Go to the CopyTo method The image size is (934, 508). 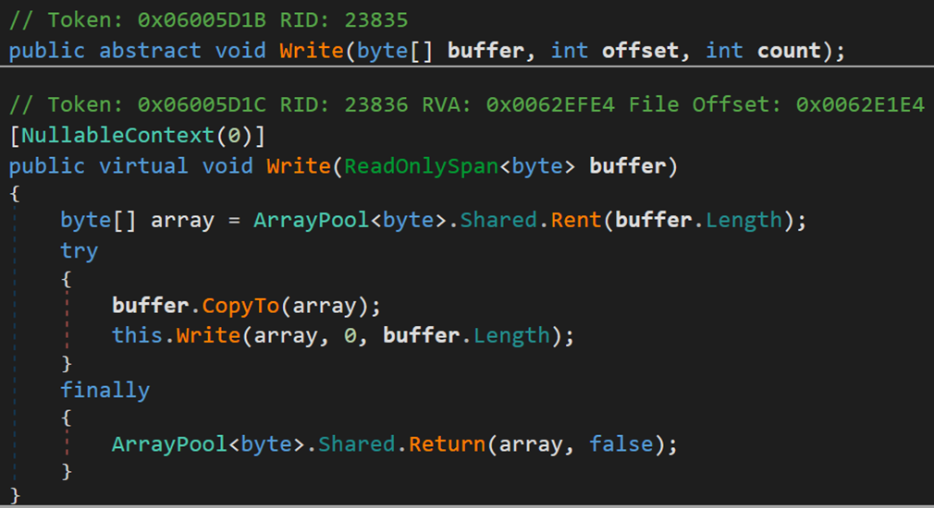point(240,306)
